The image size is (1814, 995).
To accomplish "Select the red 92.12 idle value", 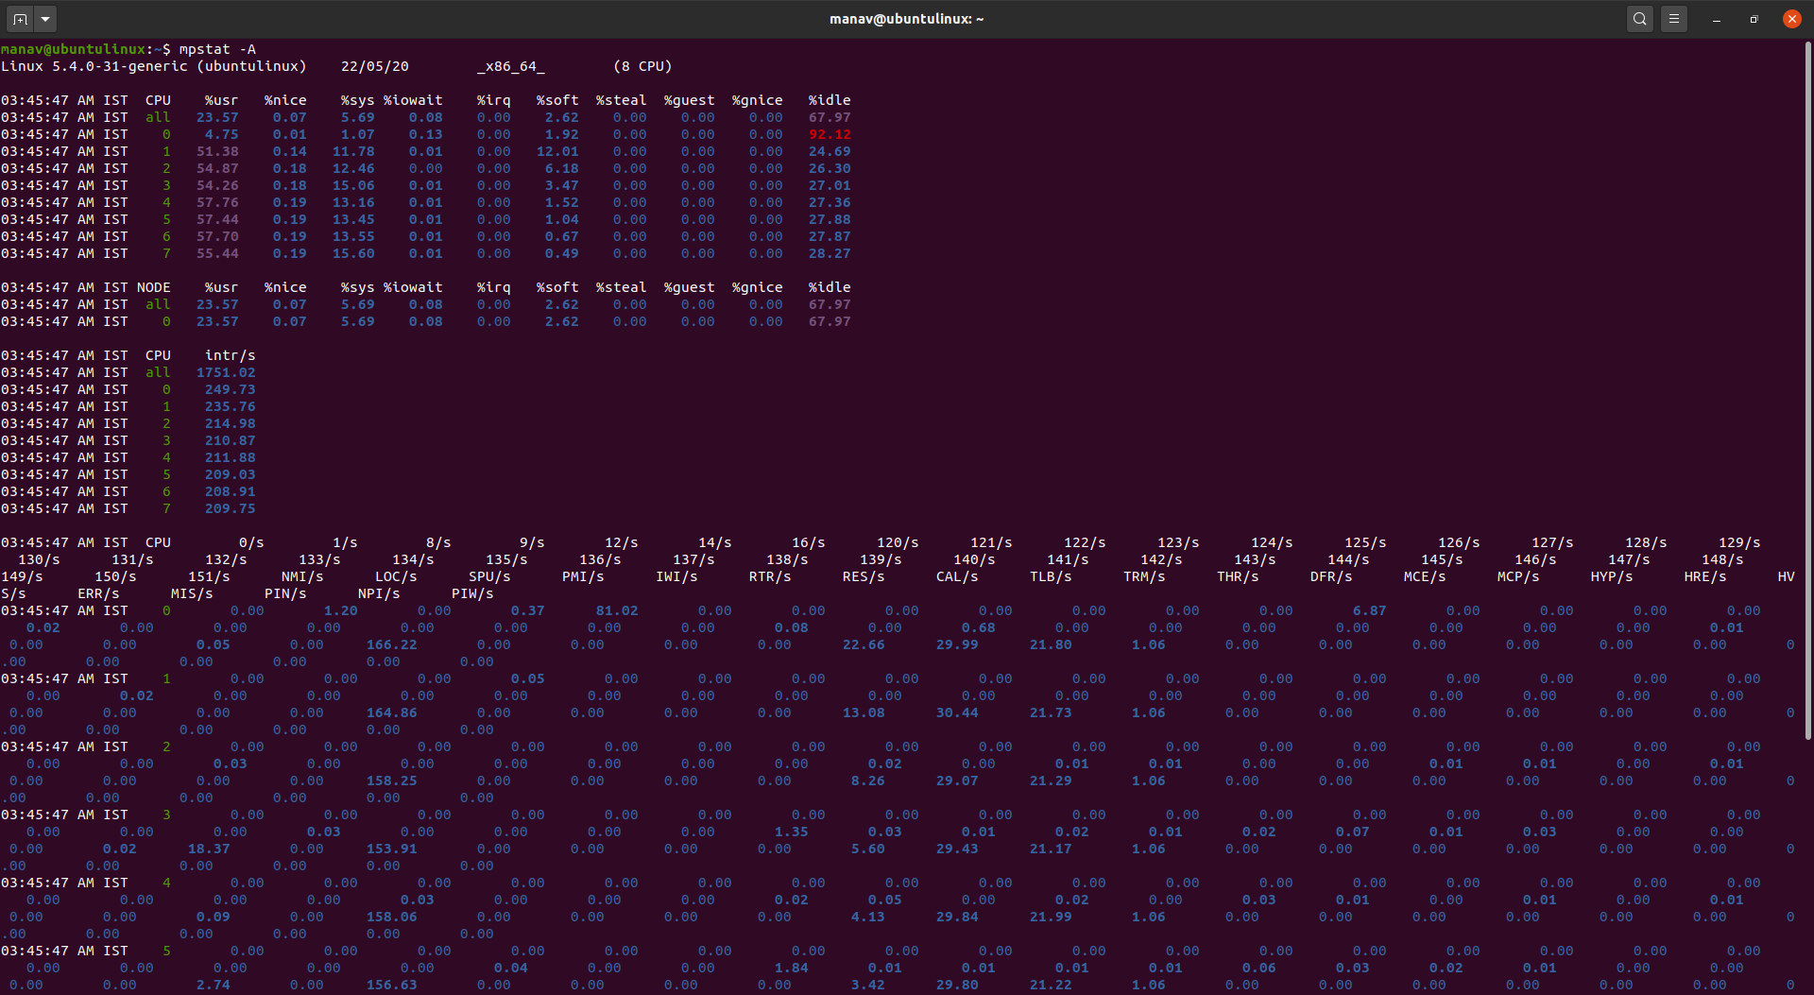I will [x=830, y=134].
